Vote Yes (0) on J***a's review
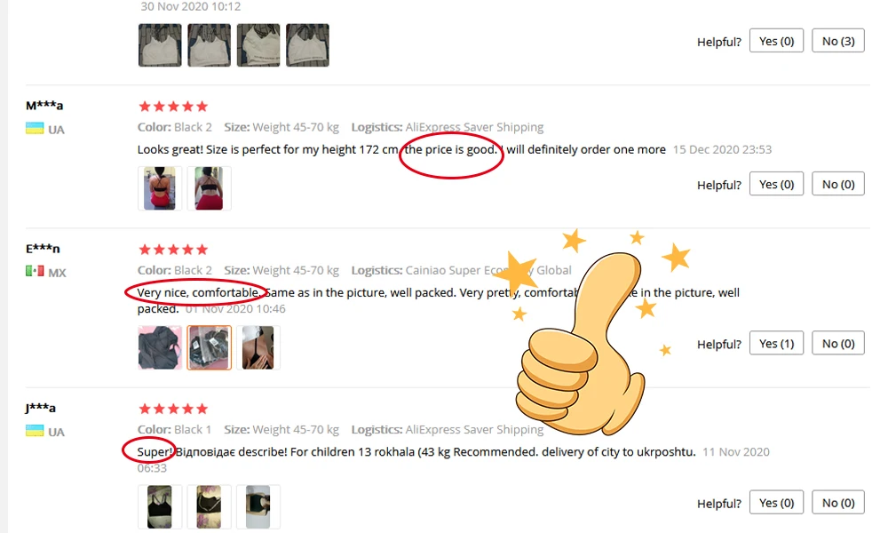 (x=776, y=503)
